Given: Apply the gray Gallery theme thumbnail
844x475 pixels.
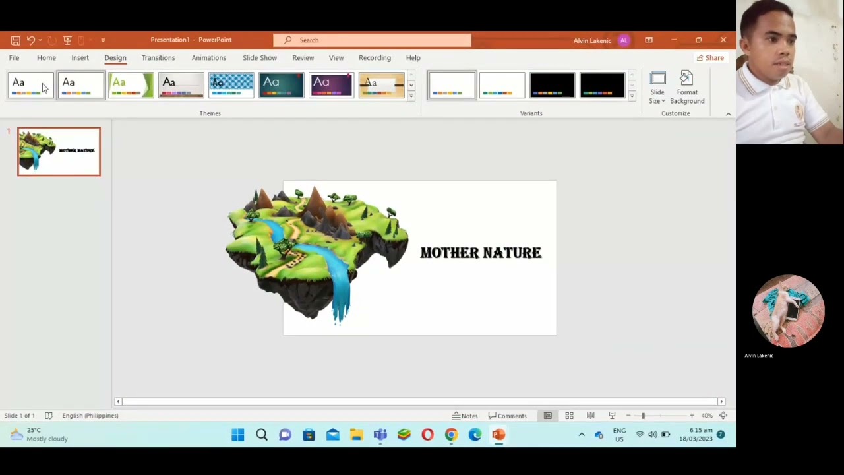Looking at the screenshot, I should coord(181,85).
